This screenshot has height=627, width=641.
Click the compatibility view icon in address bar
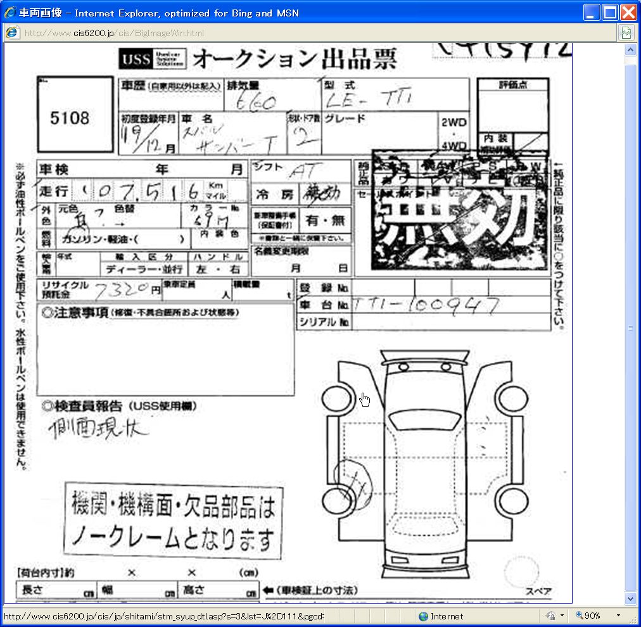[x=626, y=33]
